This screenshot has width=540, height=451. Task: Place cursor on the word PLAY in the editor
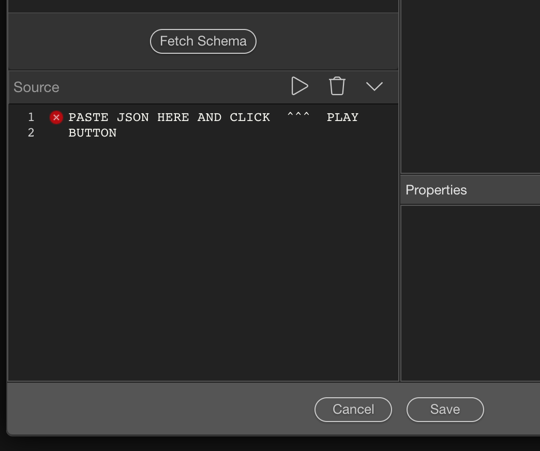[x=342, y=117]
